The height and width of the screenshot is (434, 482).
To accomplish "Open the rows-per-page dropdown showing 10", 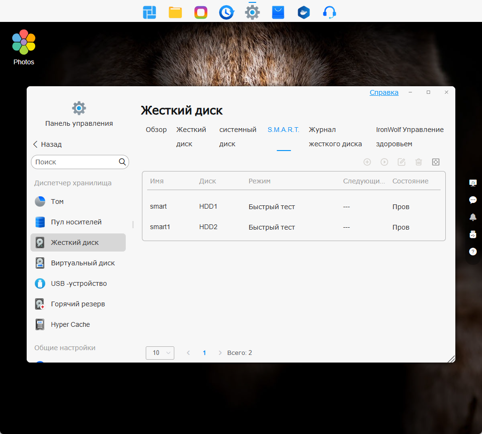I will [x=160, y=353].
